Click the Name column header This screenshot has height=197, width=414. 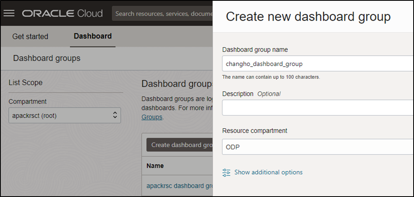point(155,166)
